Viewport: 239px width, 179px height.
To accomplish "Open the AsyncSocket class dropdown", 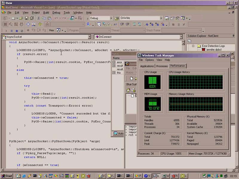I will tap(89, 37).
